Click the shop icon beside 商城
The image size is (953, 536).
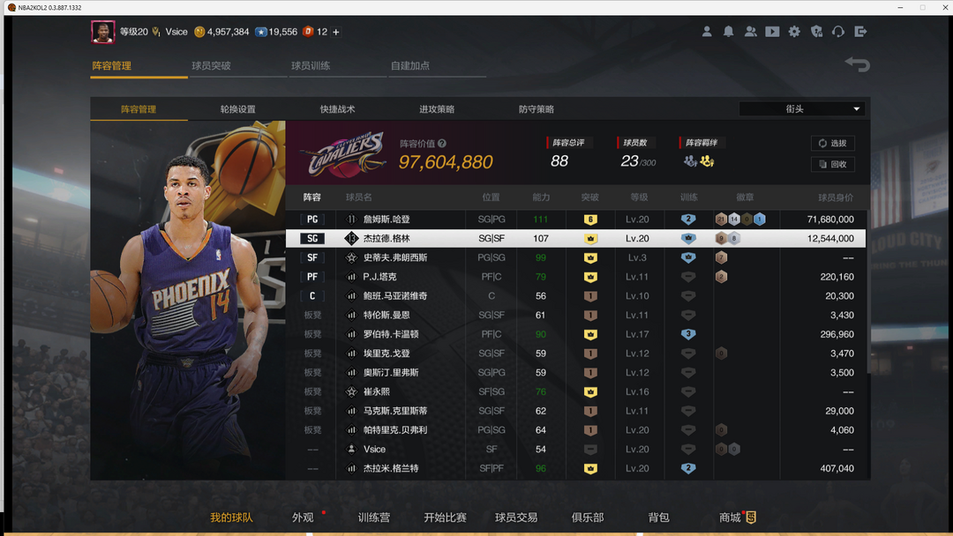[x=751, y=517]
